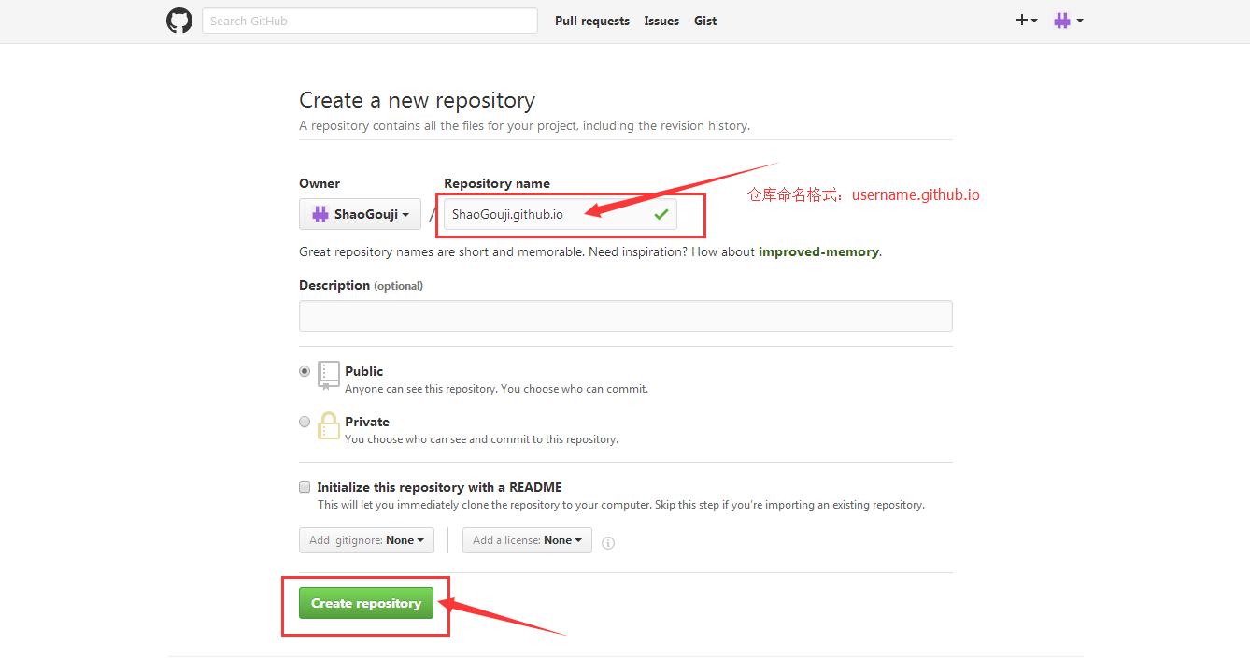The image size is (1250, 660).
Task: Expand the plus create-new dropdown
Action: (1027, 20)
